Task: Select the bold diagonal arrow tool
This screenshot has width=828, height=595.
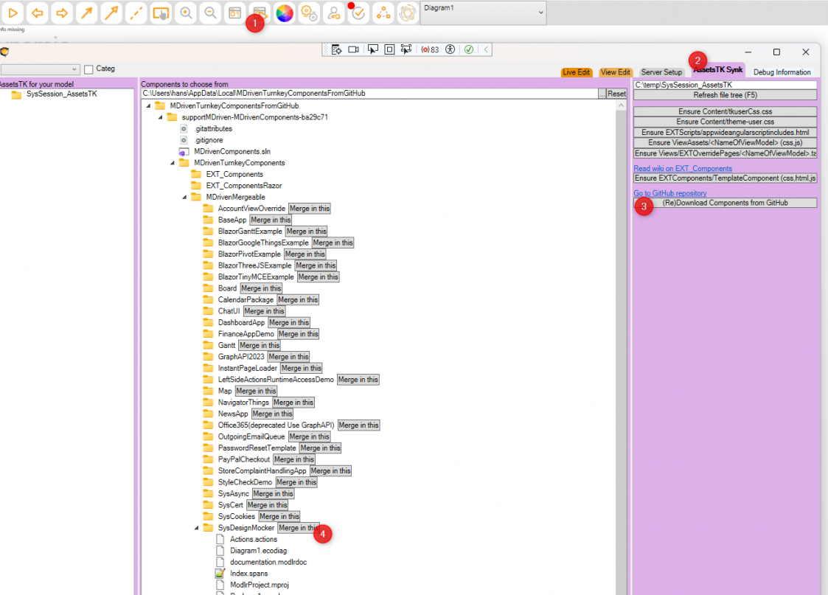Action: pyautogui.click(x=111, y=13)
